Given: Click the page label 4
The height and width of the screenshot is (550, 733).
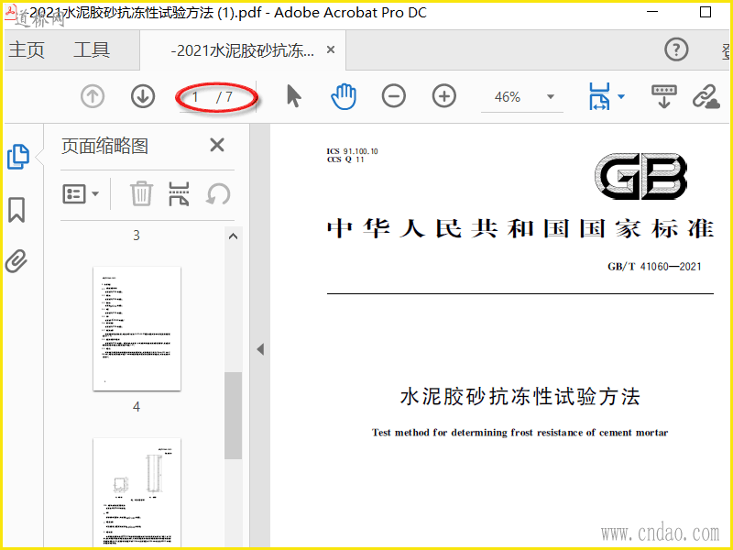Looking at the screenshot, I should (x=137, y=407).
